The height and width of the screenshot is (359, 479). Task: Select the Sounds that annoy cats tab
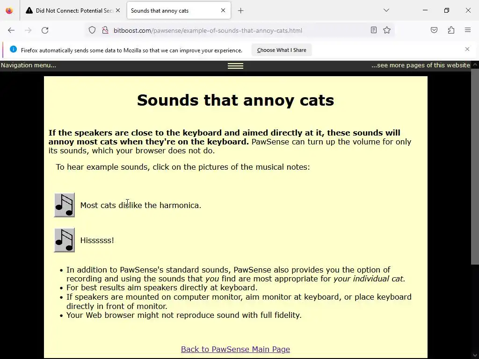click(179, 11)
